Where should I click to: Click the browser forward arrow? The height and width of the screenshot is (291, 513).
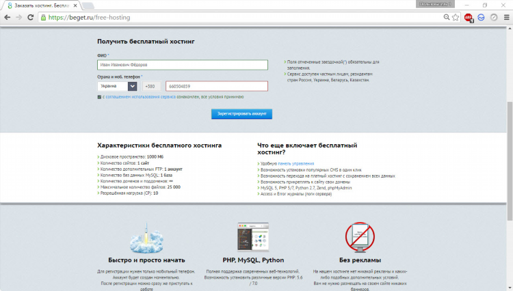[x=19, y=17]
